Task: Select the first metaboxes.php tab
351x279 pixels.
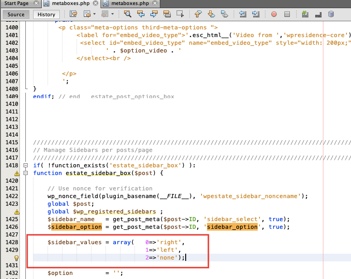Action: coord(71,3)
